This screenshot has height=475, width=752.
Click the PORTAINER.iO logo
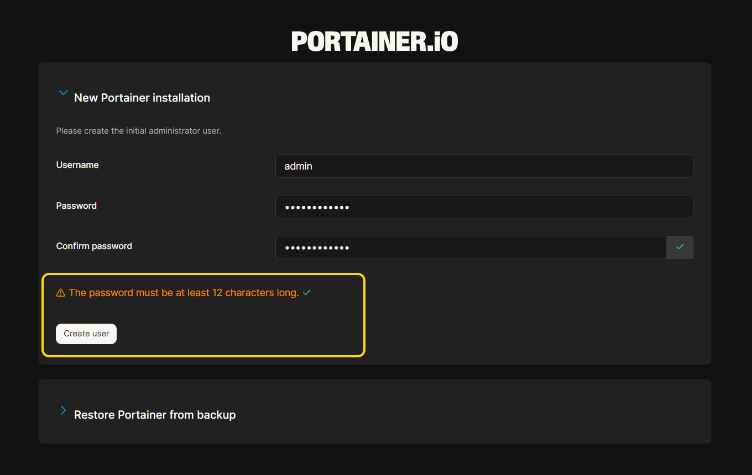[375, 41]
